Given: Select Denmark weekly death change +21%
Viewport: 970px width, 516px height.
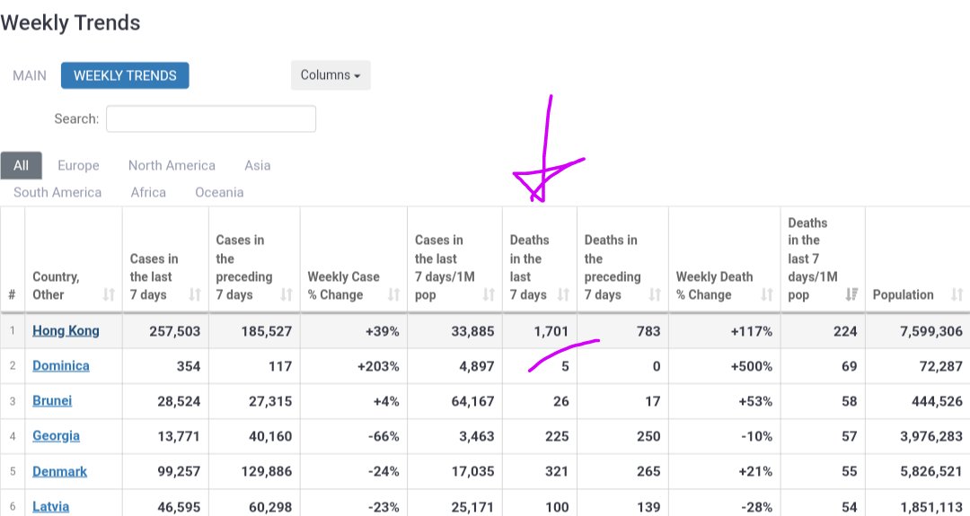Looking at the screenshot, I should [x=755, y=471].
